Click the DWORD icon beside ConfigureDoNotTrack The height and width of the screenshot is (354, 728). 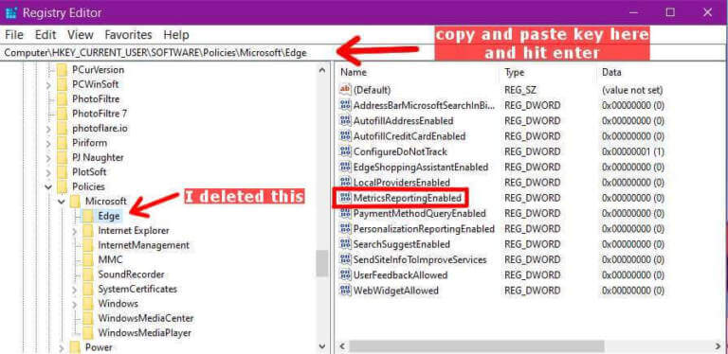pyautogui.click(x=345, y=151)
